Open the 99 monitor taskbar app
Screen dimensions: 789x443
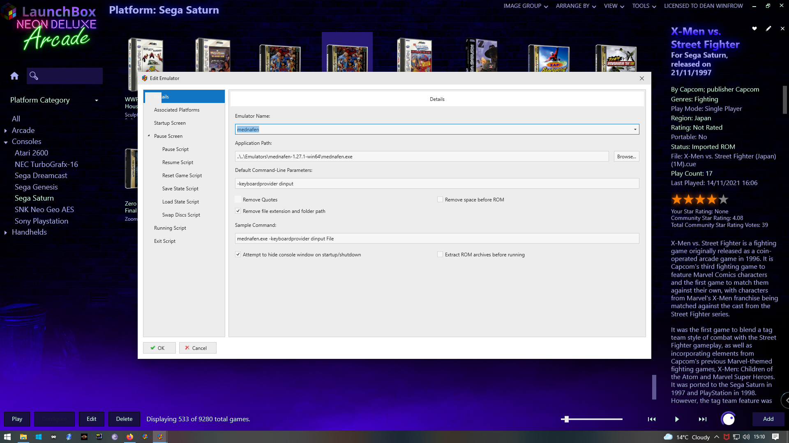point(99,437)
